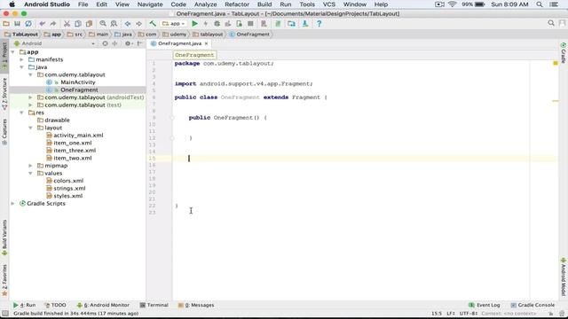This screenshot has height=319, width=568.
Task: Open the Build menu
Action: (x=264, y=4)
